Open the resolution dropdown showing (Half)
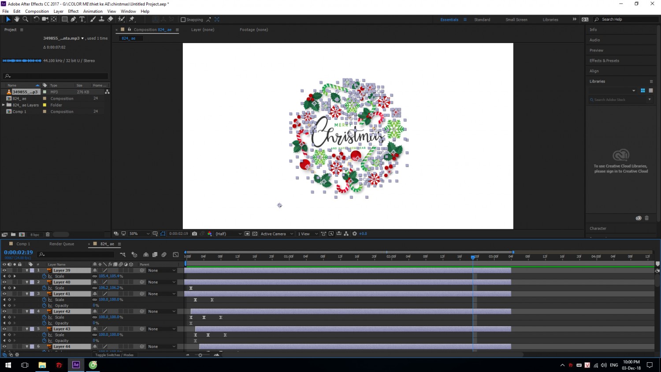Image resolution: width=661 pixels, height=372 pixels. 228,234
